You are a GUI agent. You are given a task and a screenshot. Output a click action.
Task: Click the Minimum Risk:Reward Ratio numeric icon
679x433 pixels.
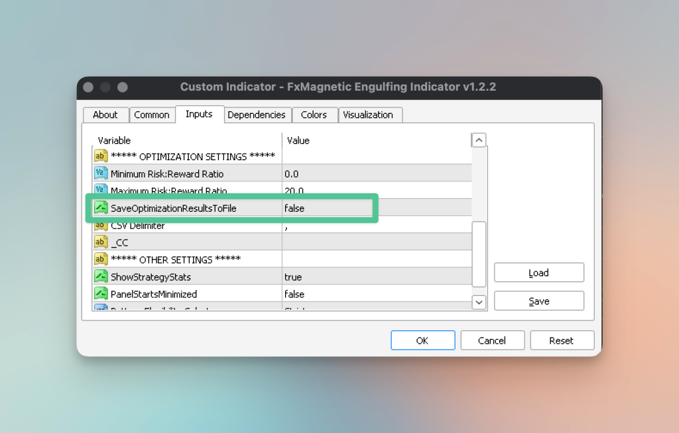point(99,173)
